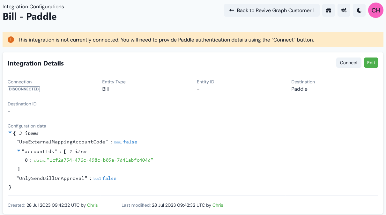Collapse the root JSON object triangle
Screen dimensions: 386x215
click(10, 133)
